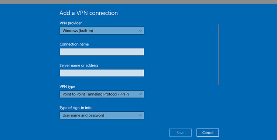Click the chevron beside User name and password
277x140 pixels.
140,115
